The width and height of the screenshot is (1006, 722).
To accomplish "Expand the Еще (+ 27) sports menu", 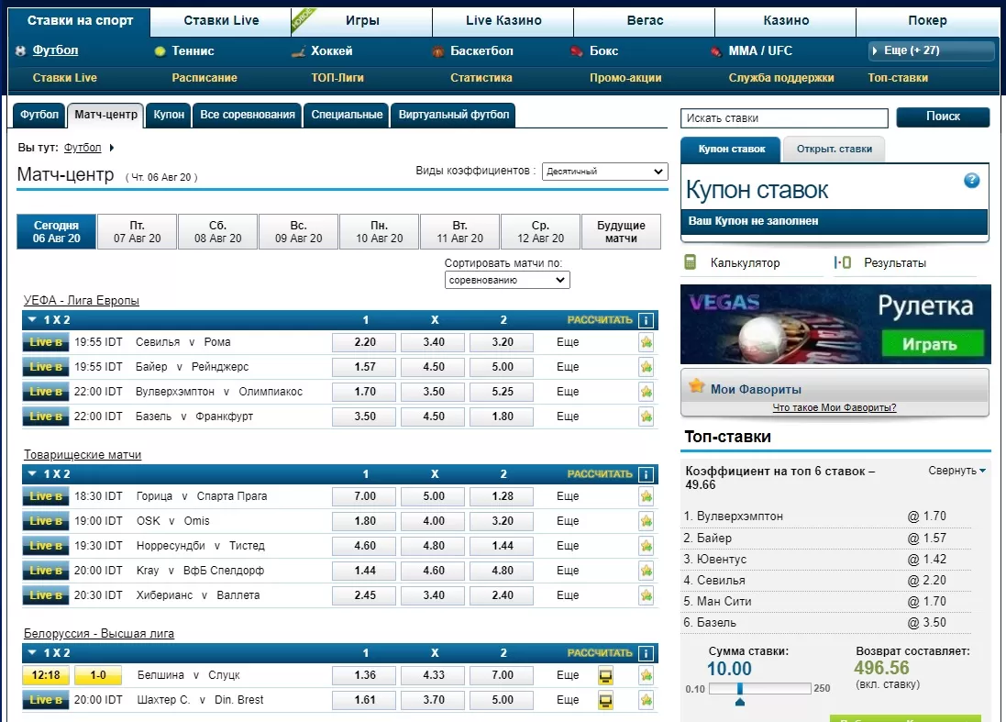I will click(x=931, y=50).
